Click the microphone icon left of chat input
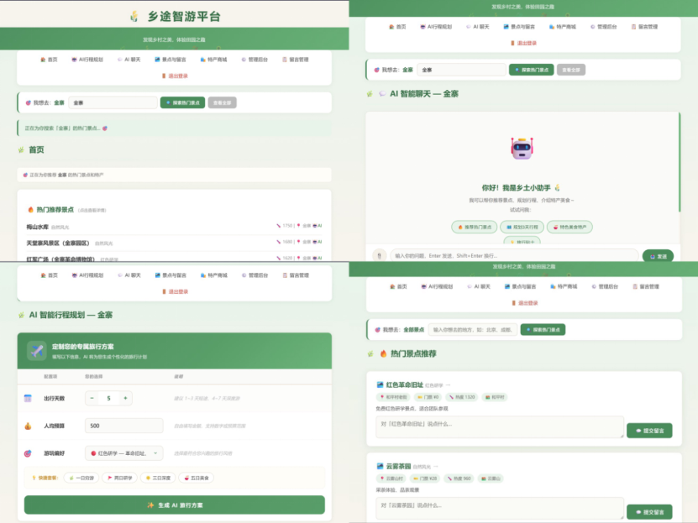Viewport: 698px width, 523px height. click(380, 256)
